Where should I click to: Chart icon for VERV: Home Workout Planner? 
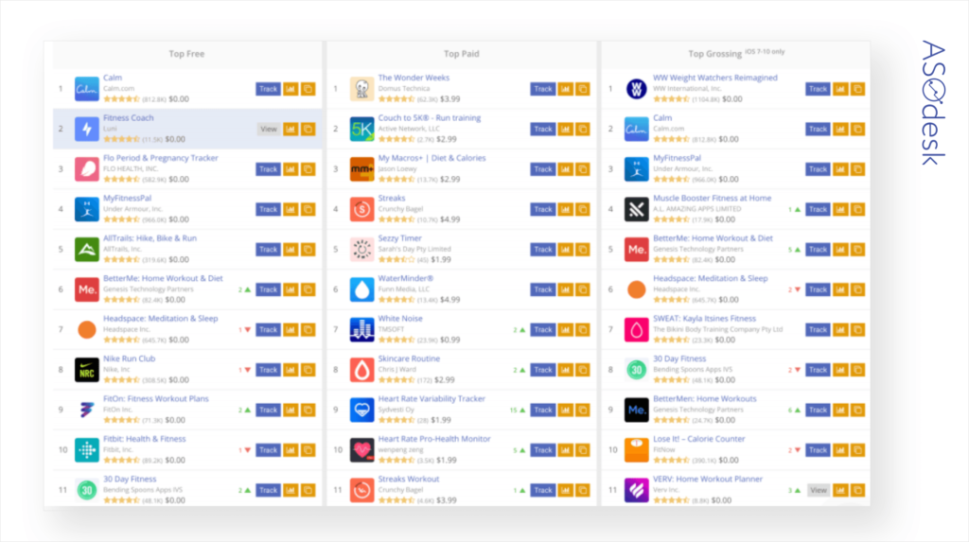(840, 491)
